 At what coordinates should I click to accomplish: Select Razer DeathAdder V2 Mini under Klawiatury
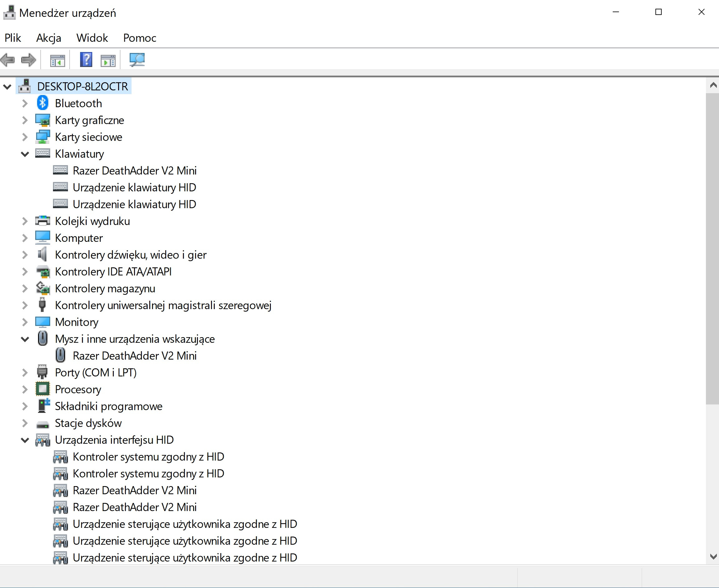pos(134,170)
